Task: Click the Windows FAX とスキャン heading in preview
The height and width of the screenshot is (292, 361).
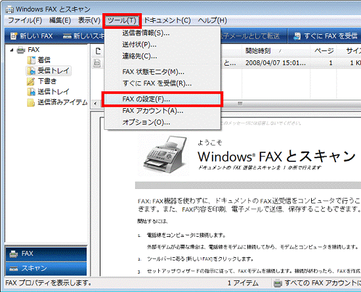Action: [x=276, y=156]
